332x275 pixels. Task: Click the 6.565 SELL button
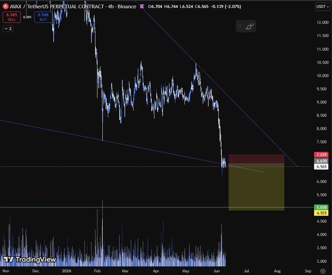click(x=12, y=17)
